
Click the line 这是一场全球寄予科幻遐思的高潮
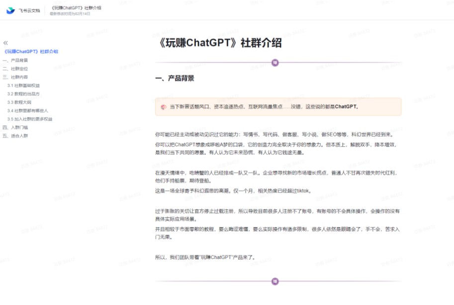point(233,191)
